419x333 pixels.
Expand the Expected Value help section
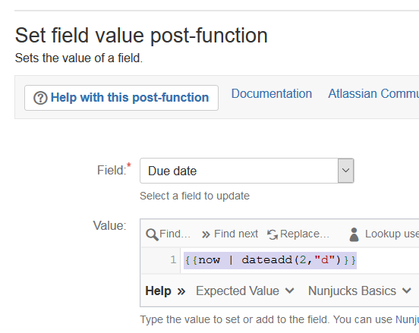point(245,291)
